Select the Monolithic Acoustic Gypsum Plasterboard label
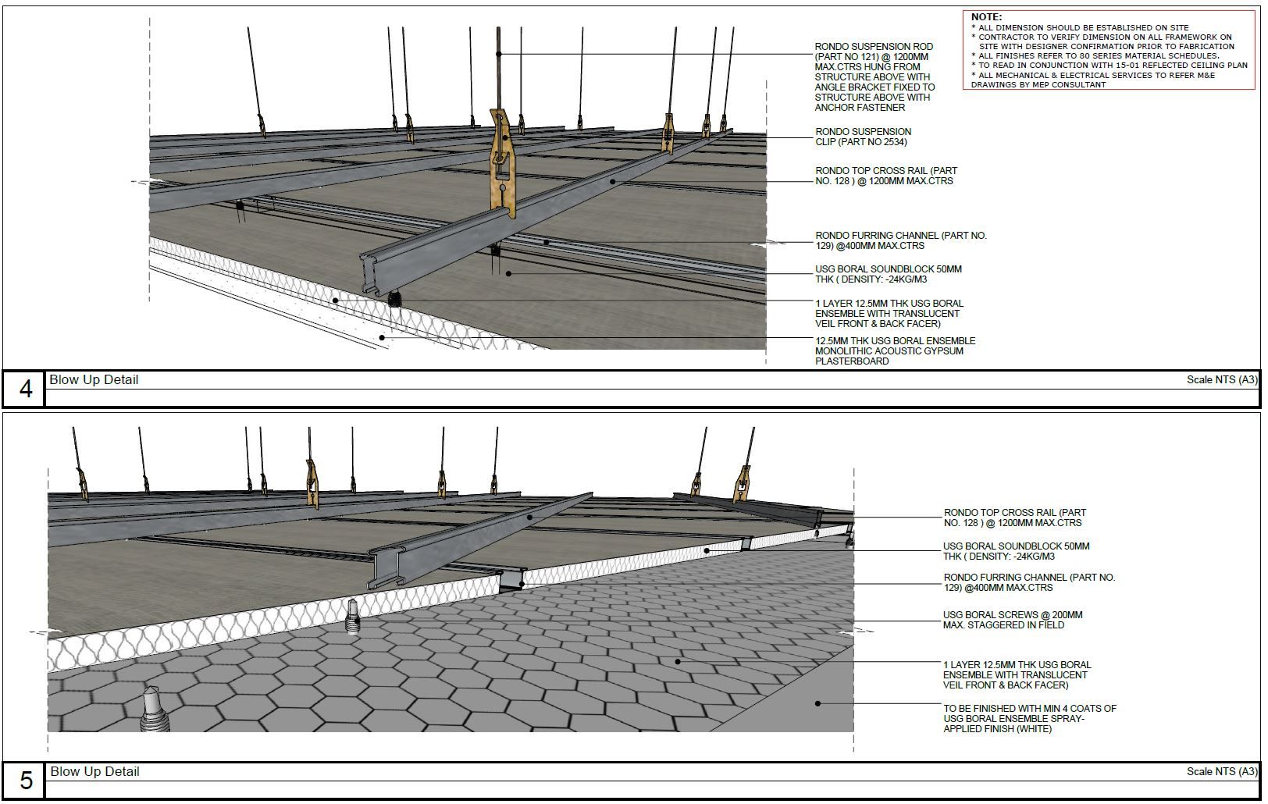The image size is (1268, 804). coord(895,351)
